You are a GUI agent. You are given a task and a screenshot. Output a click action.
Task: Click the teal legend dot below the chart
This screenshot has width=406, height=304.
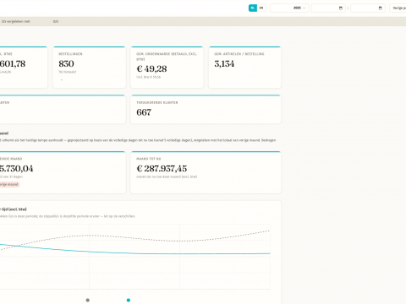tap(129, 300)
